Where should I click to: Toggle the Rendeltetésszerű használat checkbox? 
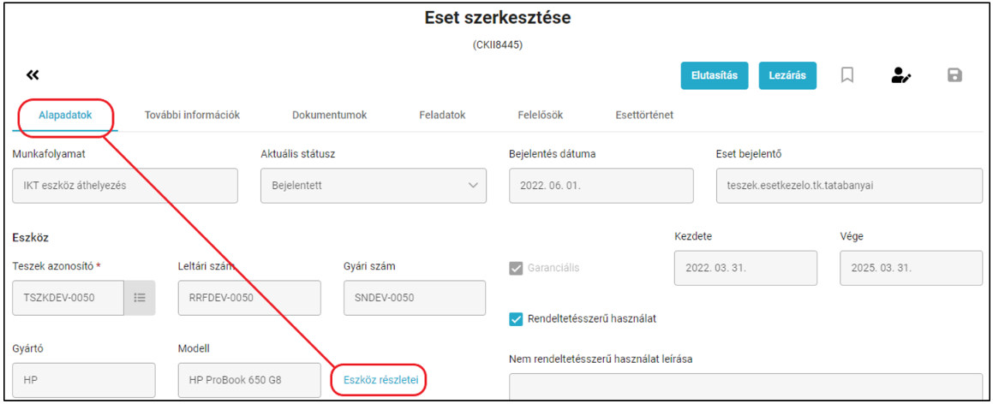pyautogui.click(x=516, y=318)
